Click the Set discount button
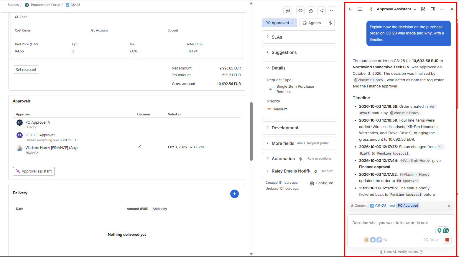Screen dimensions: 459x257 (x=26, y=69)
